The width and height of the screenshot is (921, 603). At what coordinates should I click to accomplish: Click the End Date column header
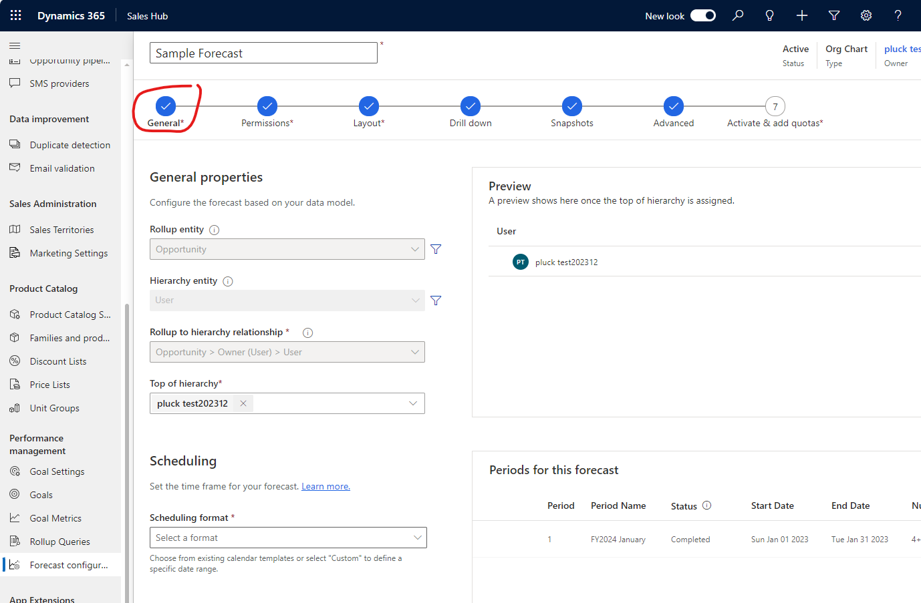(x=851, y=506)
